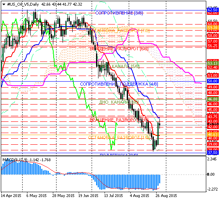Click the green 53.13 price tag
222x199 pixels.
(x=213, y=63)
